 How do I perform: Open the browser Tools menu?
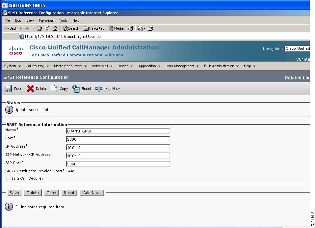click(x=63, y=20)
